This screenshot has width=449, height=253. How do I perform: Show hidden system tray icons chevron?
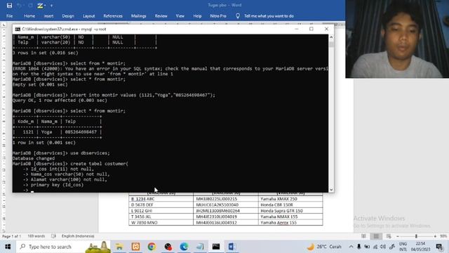[351, 247]
